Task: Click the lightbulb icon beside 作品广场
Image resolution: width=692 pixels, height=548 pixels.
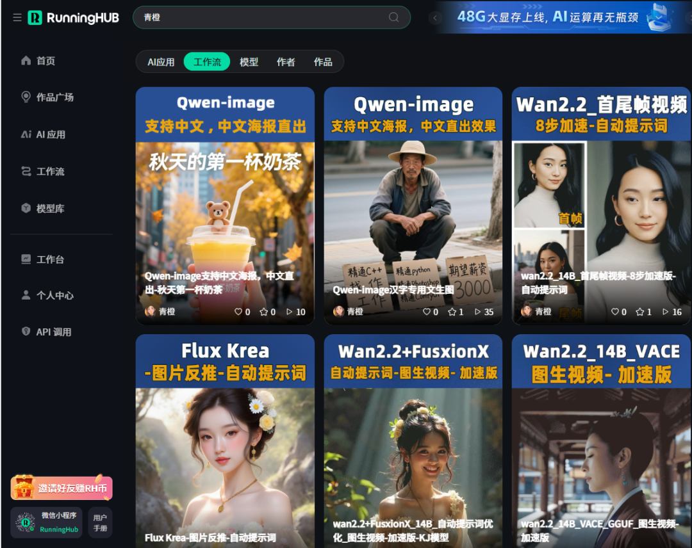Action: click(26, 97)
